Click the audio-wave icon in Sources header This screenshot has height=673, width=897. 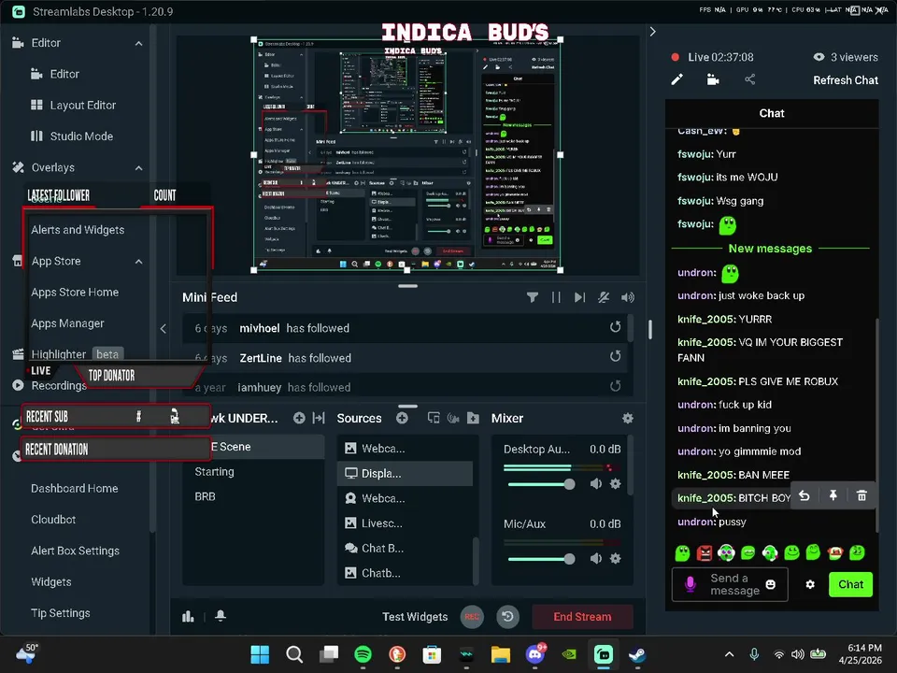(453, 419)
